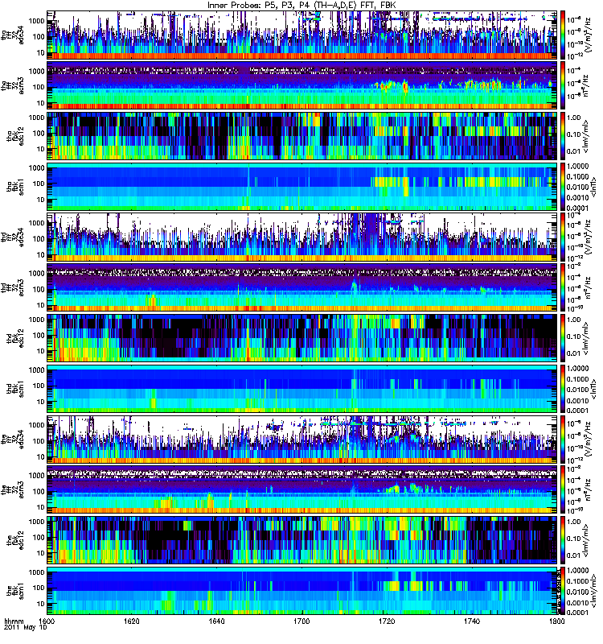Screen dimensions: 603x644
Task: Click the color bar of the fff edc34 panel
Action: 563,439
